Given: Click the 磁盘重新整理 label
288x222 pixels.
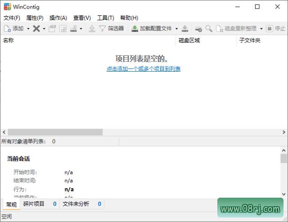Looking at the screenshot, I should click(x=241, y=28).
